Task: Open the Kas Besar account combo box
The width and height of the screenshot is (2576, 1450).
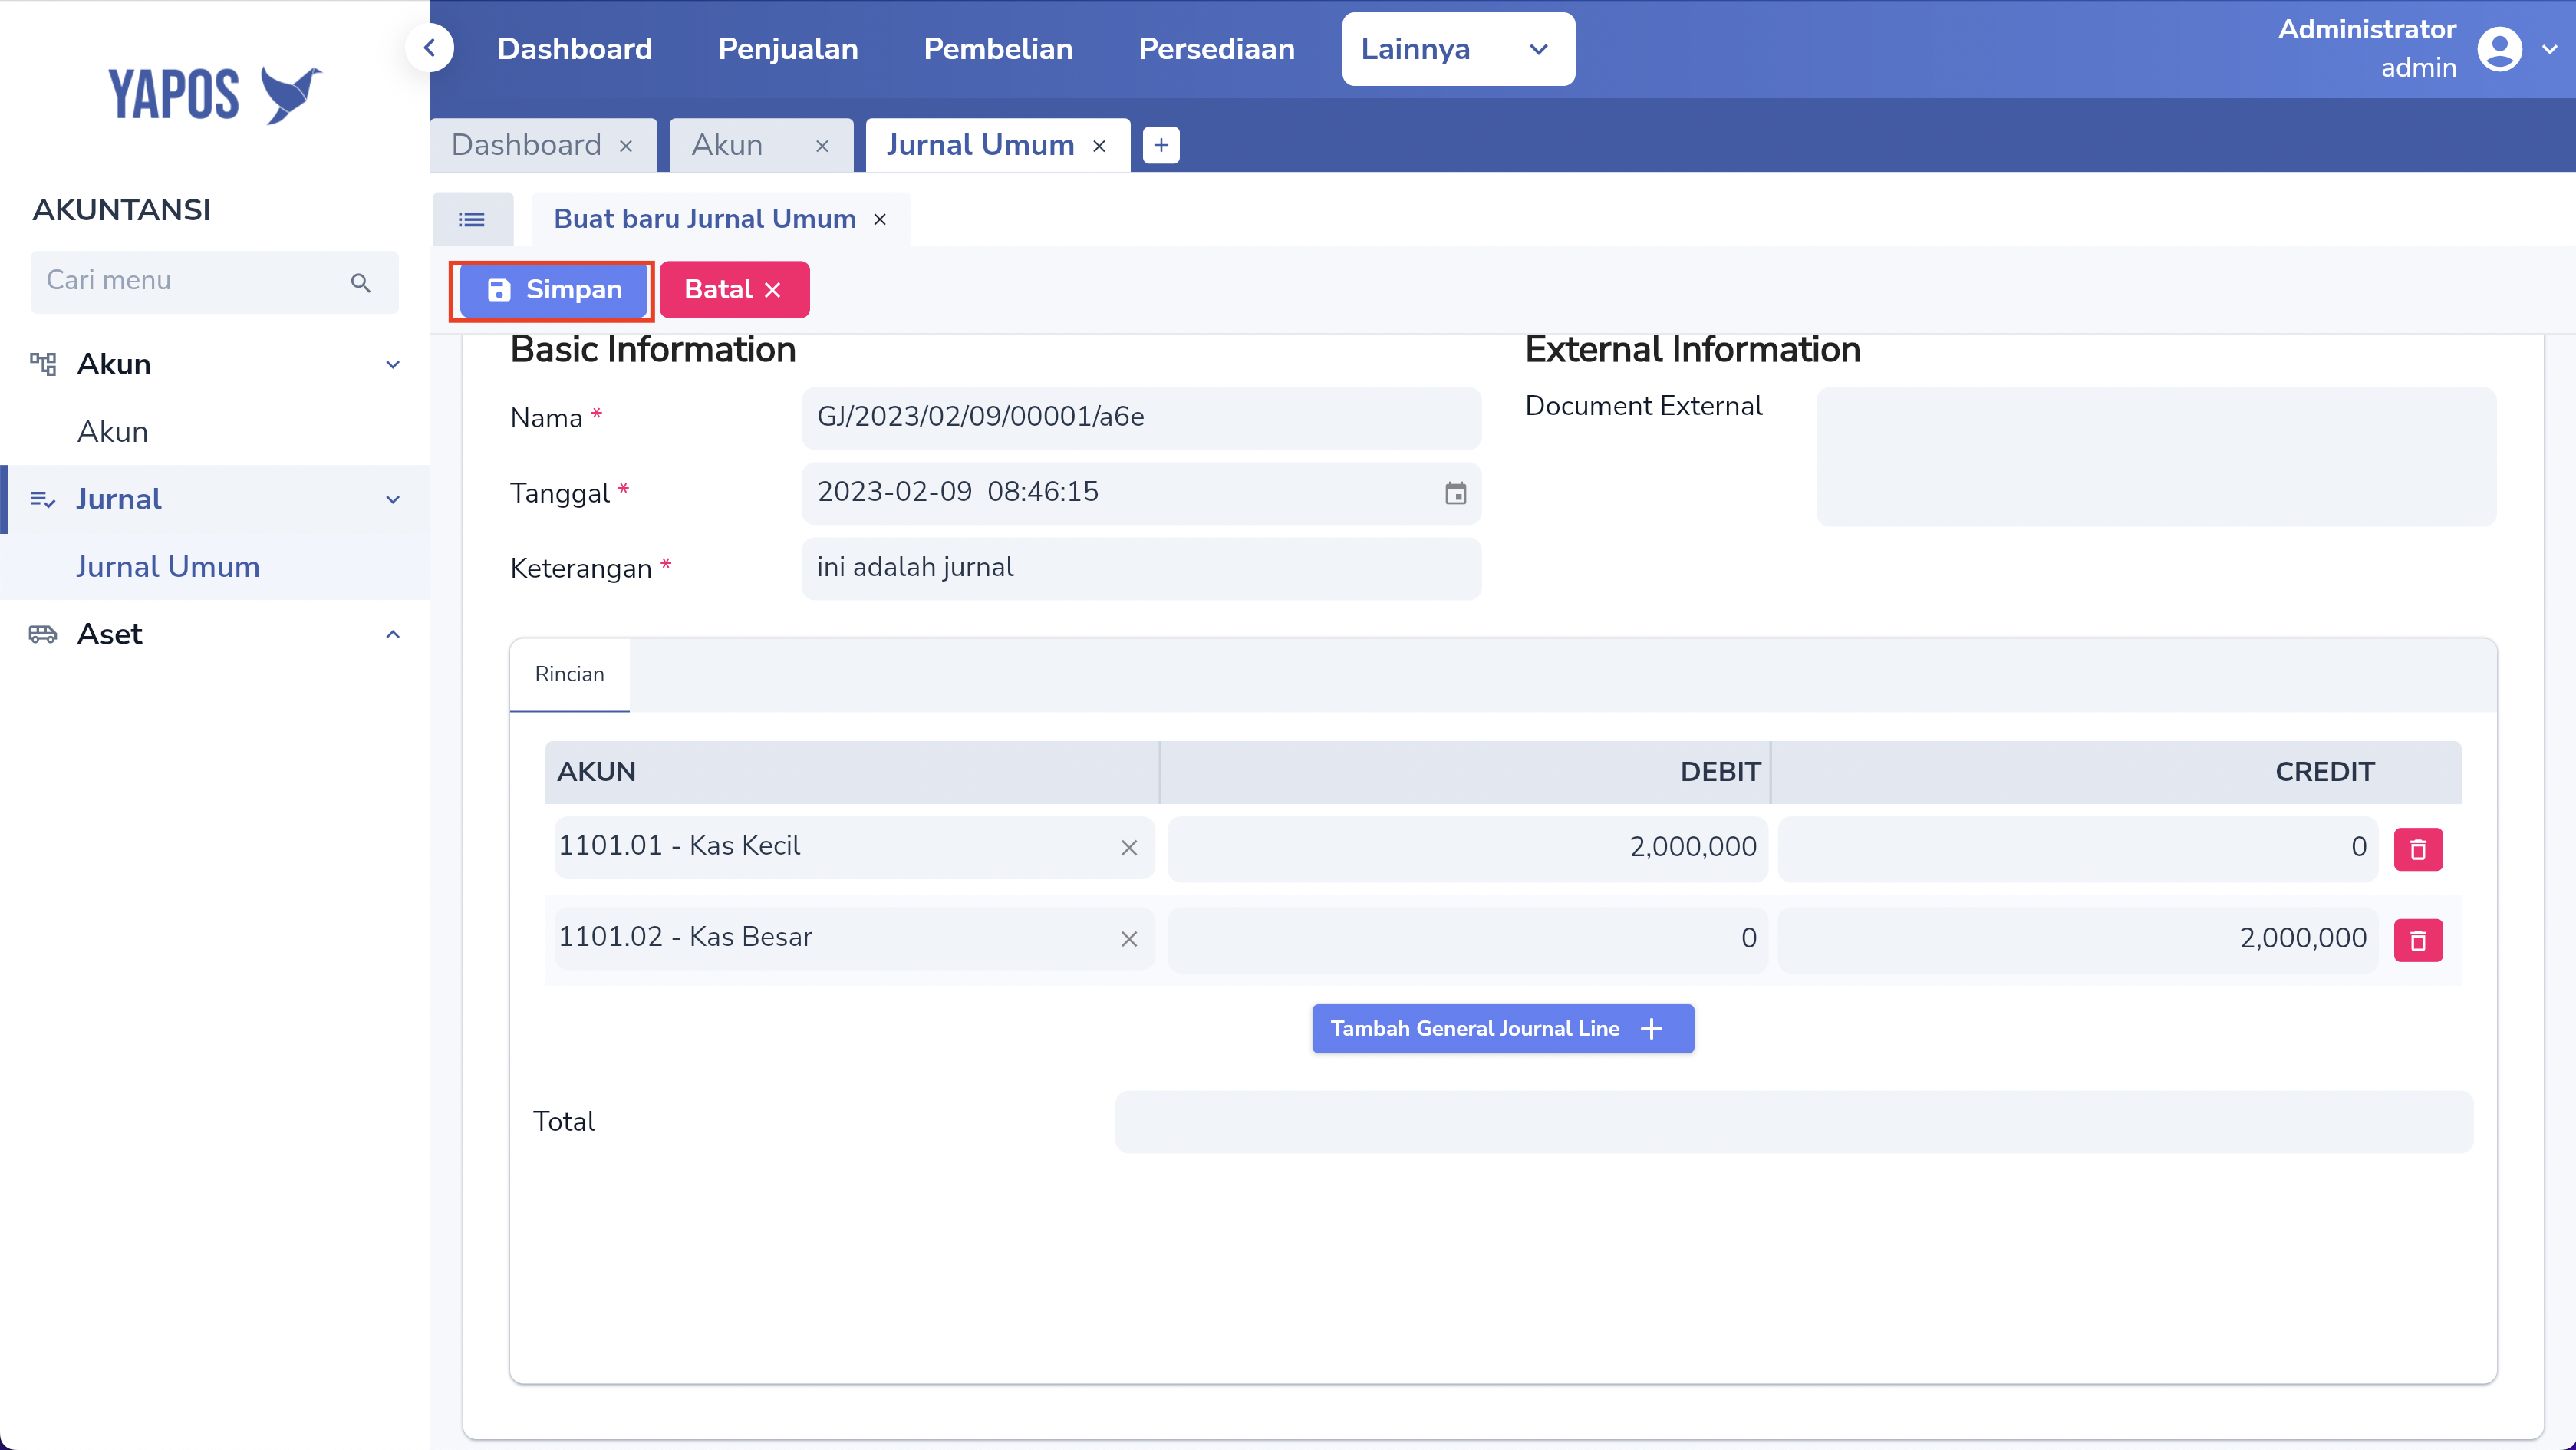Action: (x=854, y=938)
